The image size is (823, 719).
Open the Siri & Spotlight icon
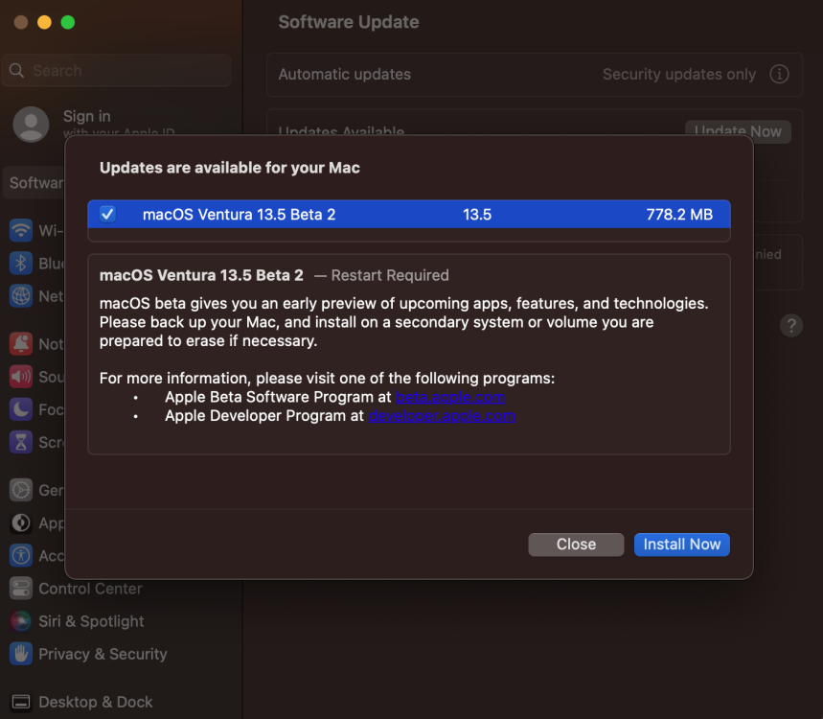(x=21, y=621)
